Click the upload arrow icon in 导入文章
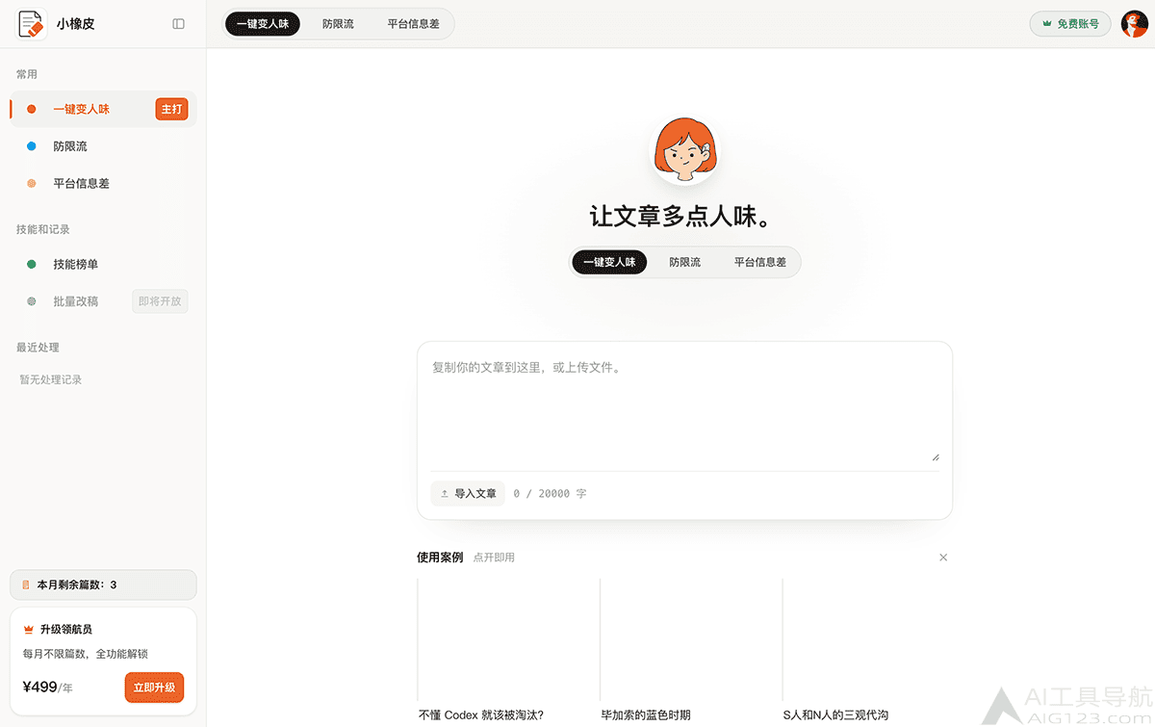 tap(445, 493)
